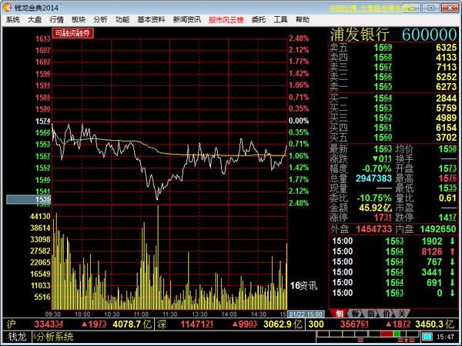The width and height of the screenshot is (462, 346).
Task: Click the 16资讯 news marker
Action: tap(303, 285)
